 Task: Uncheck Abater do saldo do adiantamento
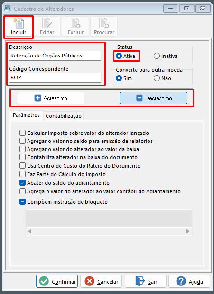click(x=22, y=183)
